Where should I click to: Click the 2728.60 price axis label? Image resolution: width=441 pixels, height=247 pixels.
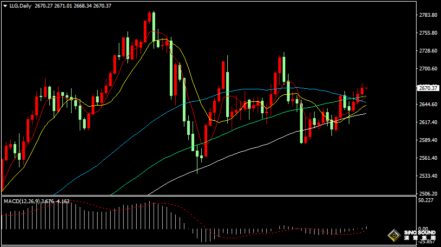(428, 50)
